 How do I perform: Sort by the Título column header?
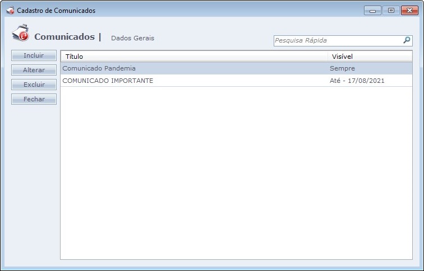[193, 57]
